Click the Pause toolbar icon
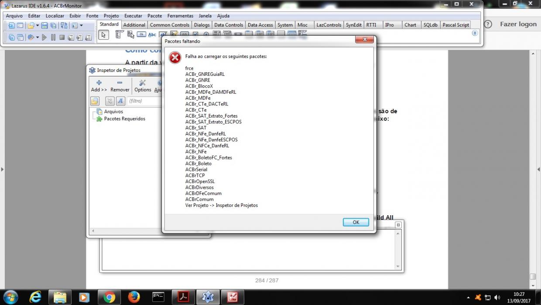 (x=53, y=37)
